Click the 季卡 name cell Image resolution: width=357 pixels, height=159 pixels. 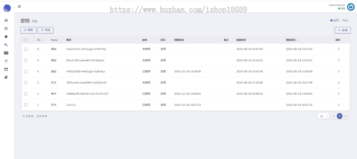tap(54, 94)
